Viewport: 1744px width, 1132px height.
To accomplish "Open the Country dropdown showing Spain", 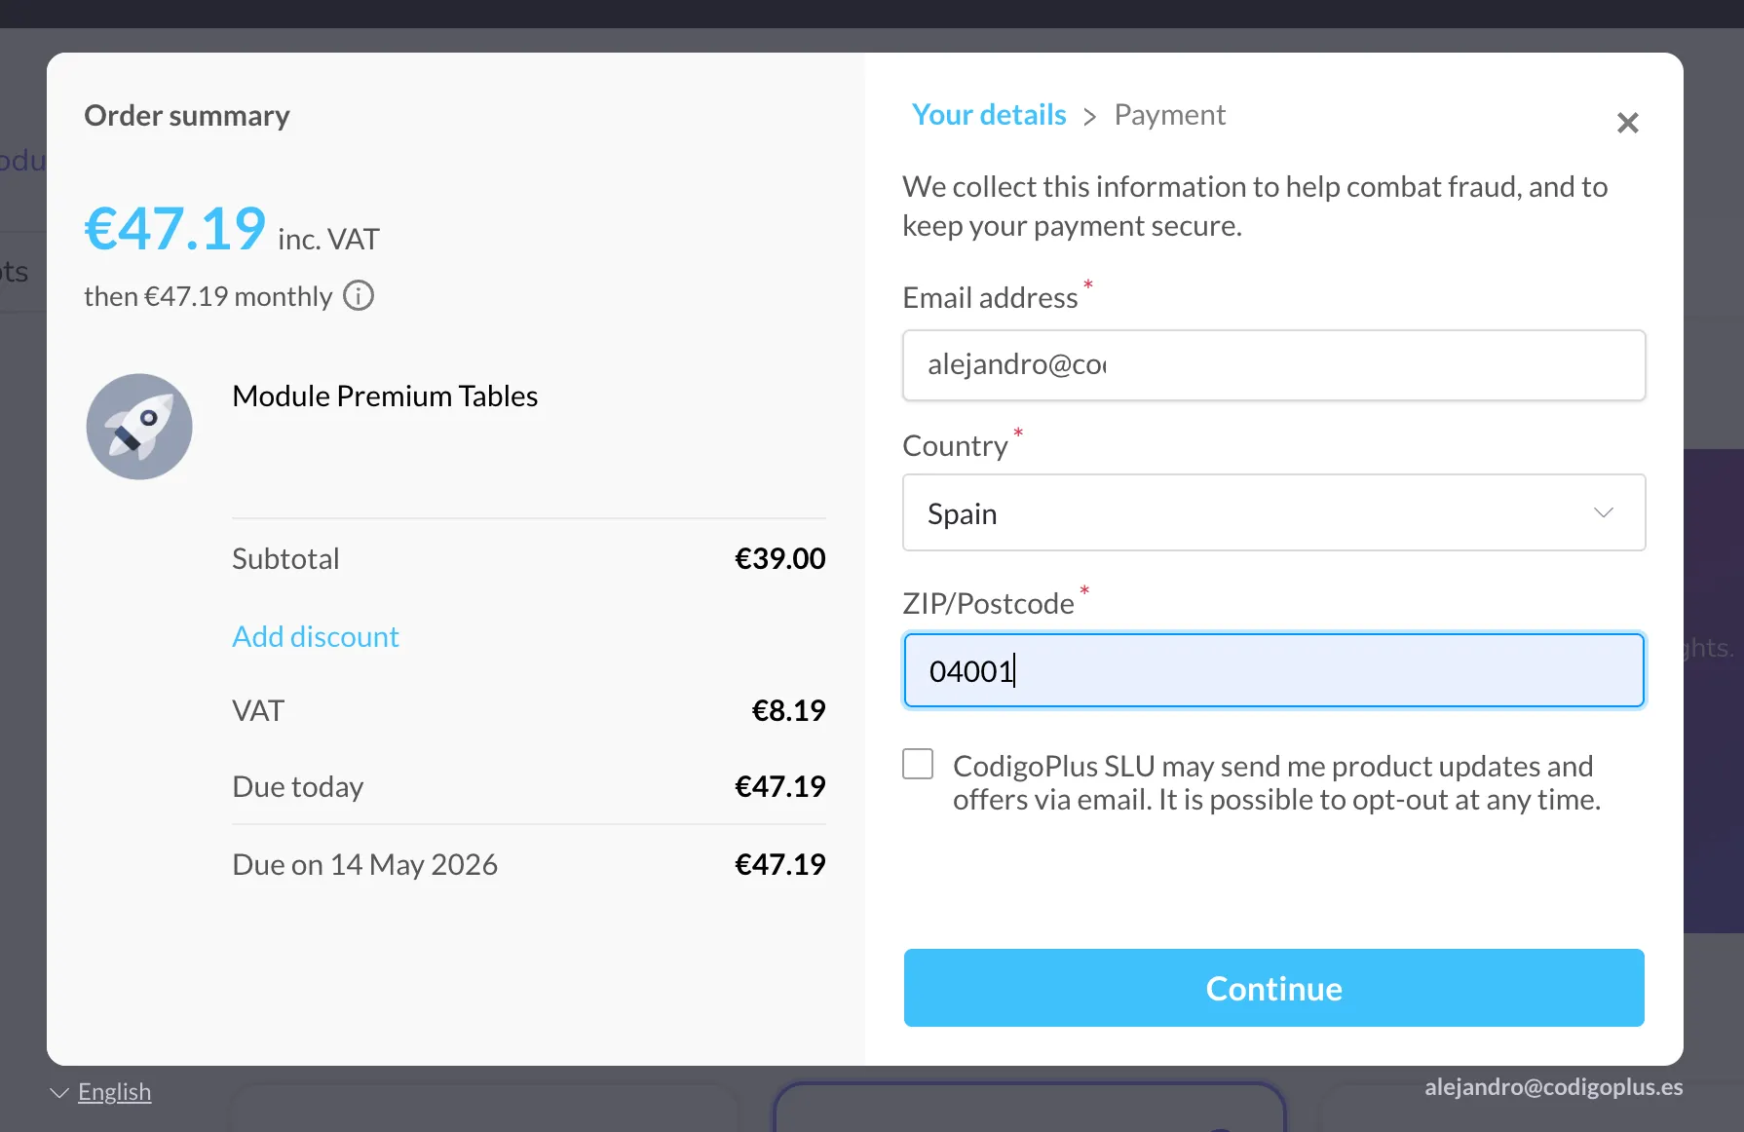I will tap(1272, 512).
